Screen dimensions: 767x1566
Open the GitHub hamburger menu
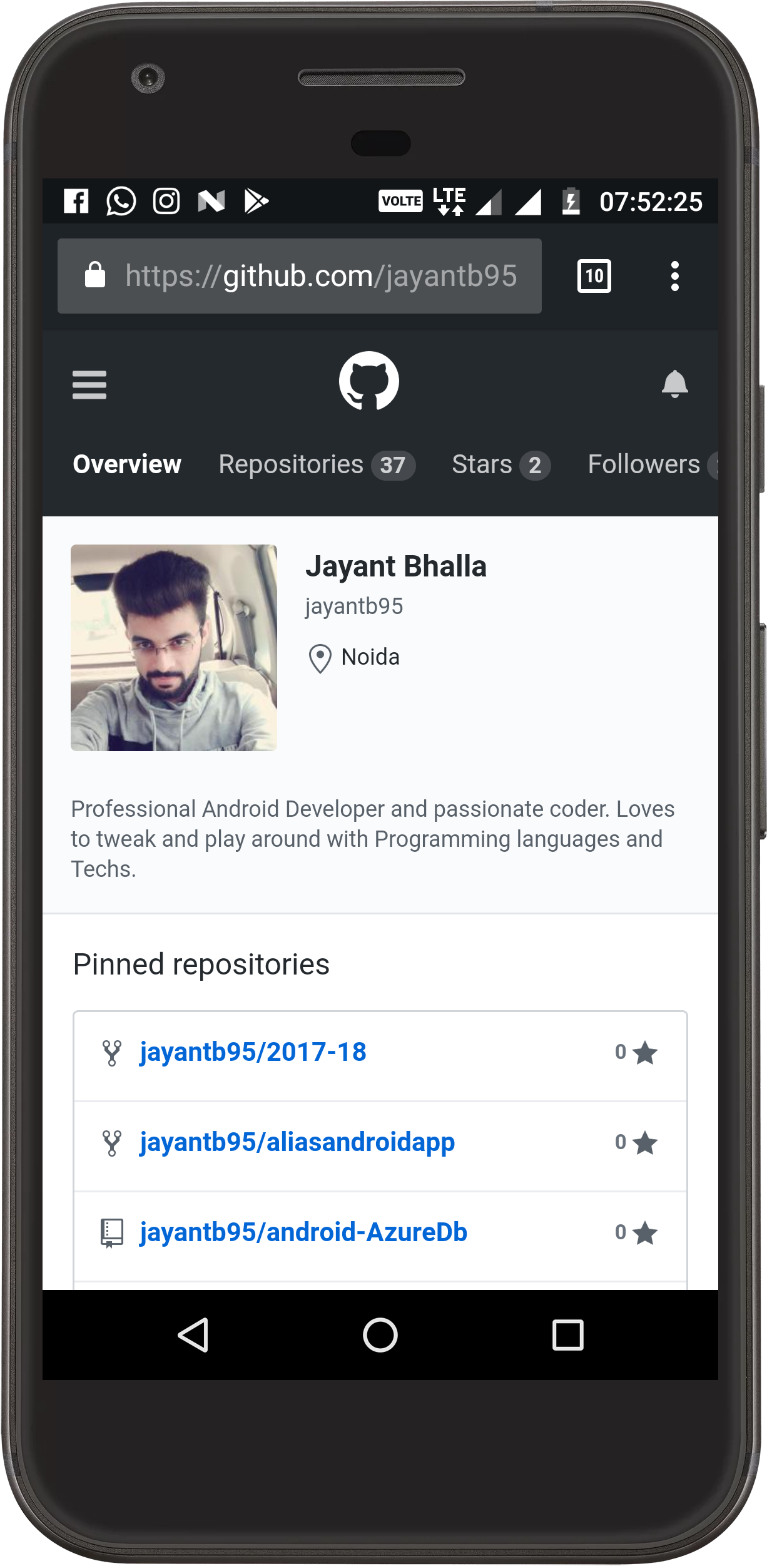[x=89, y=384]
